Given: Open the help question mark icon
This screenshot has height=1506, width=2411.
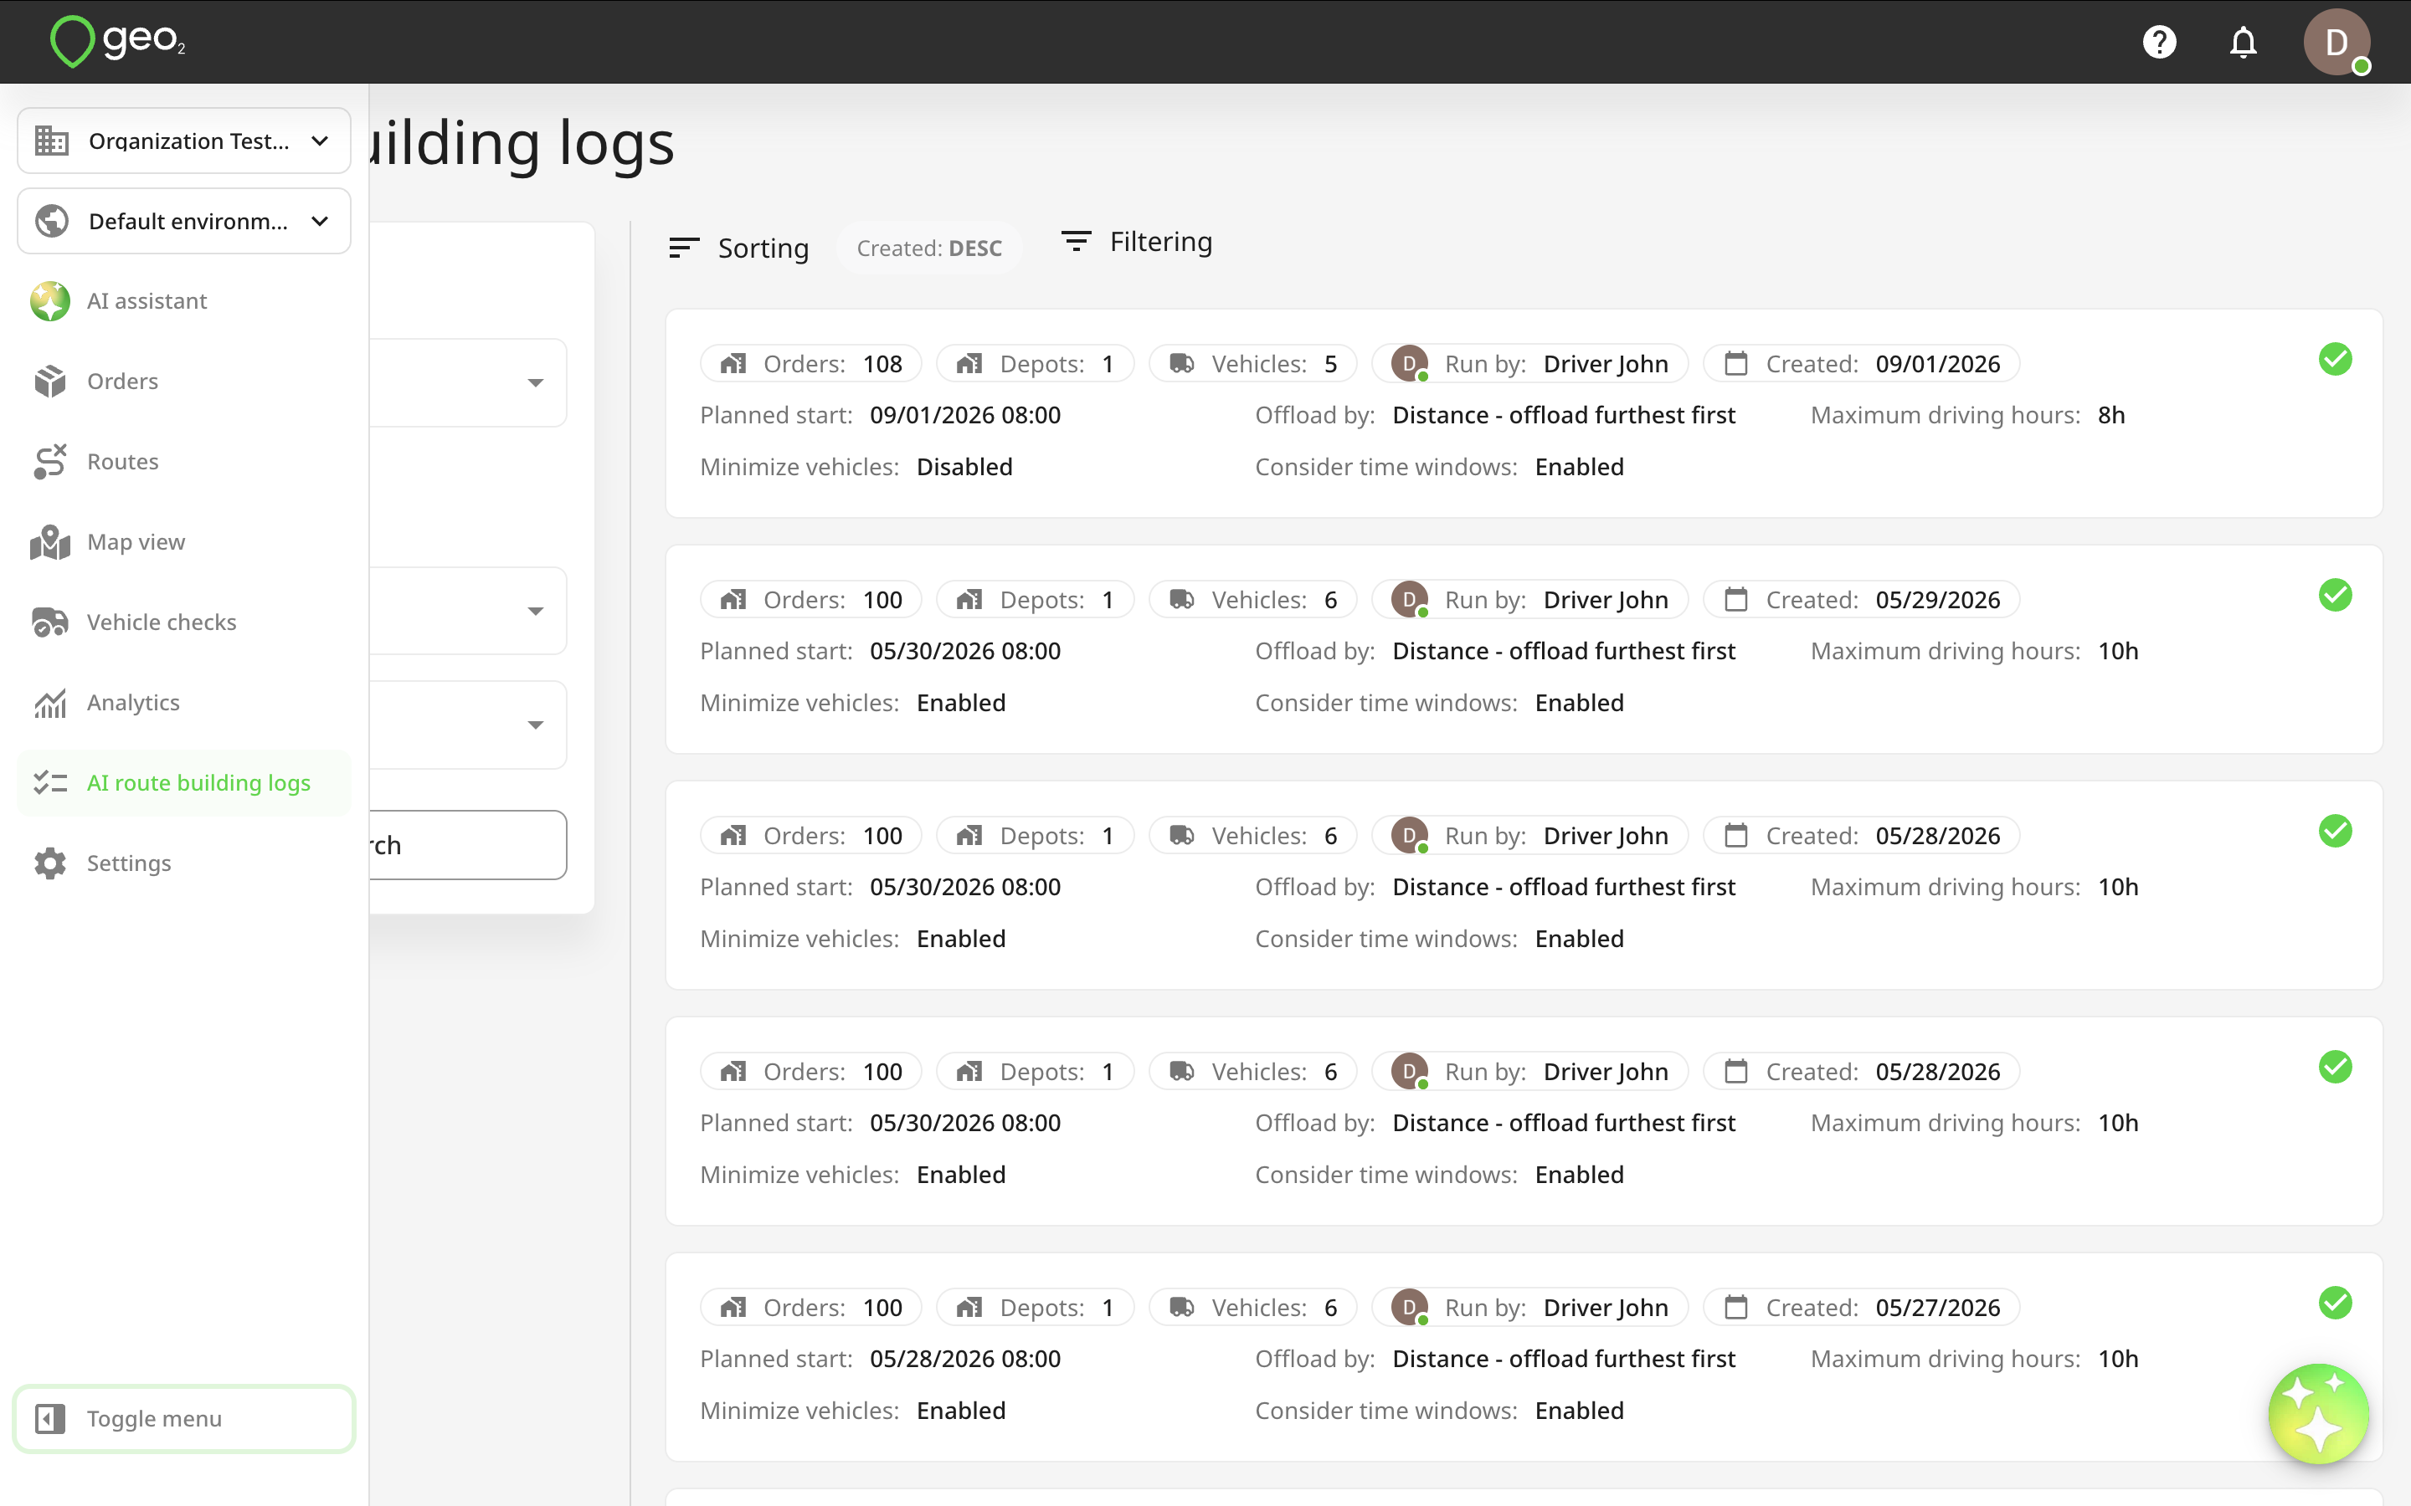Looking at the screenshot, I should click(2159, 42).
